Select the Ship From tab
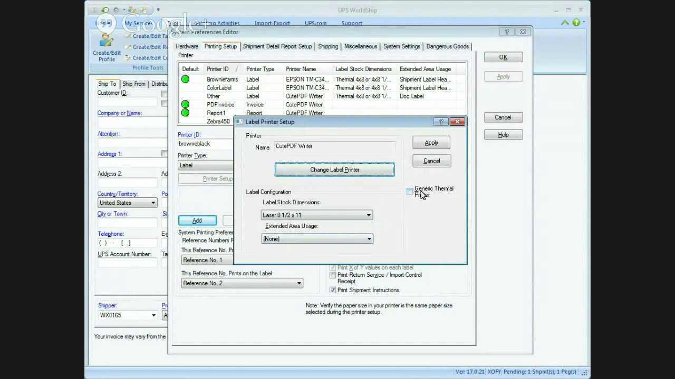The image size is (675, 379). tap(133, 84)
